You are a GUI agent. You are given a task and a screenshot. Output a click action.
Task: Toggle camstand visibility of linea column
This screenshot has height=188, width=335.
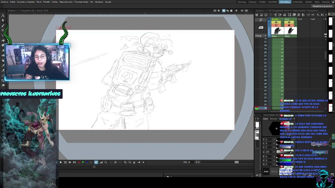point(289,25)
